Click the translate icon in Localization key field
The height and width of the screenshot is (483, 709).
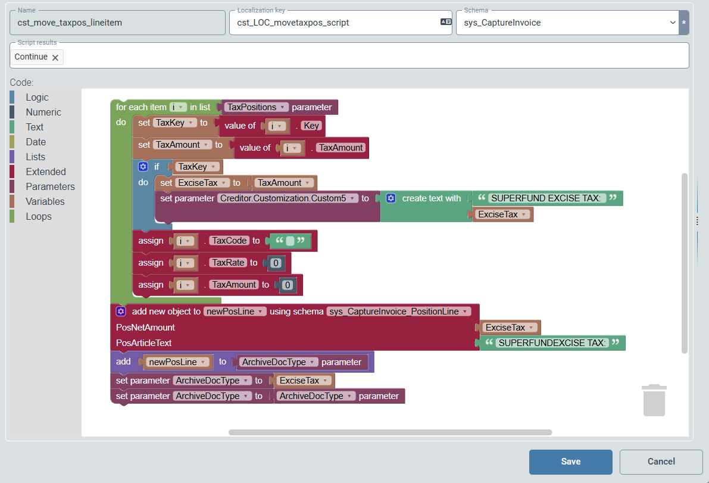tap(445, 21)
